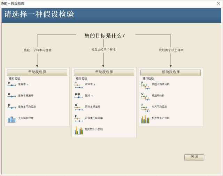Open 相关性卡方检验 label under 相互比较两个样本

click(94, 129)
